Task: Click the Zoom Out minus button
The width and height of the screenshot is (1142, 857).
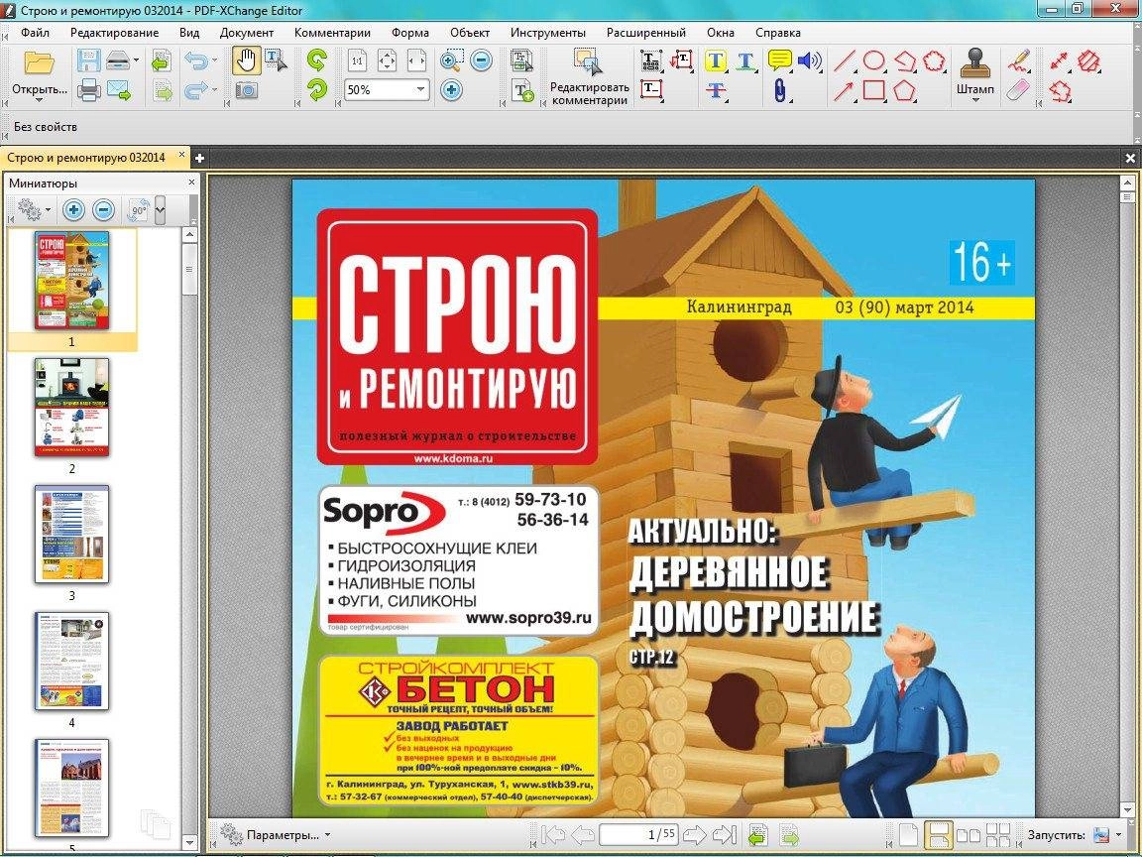Action: 482,61
